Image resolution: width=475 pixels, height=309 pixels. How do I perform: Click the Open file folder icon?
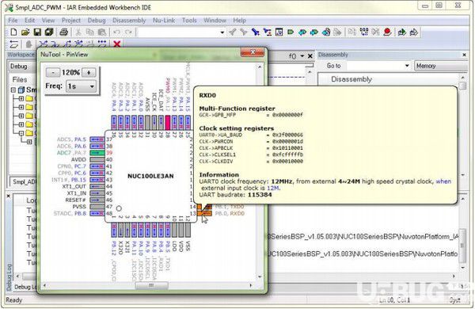25,32
